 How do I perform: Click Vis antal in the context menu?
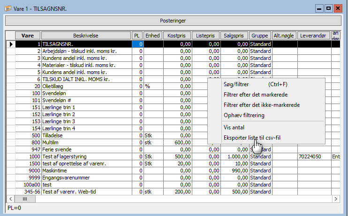pos(234,127)
